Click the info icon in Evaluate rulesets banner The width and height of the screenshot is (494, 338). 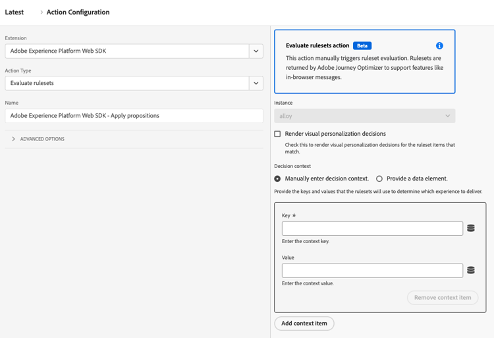tap(439, 45)
